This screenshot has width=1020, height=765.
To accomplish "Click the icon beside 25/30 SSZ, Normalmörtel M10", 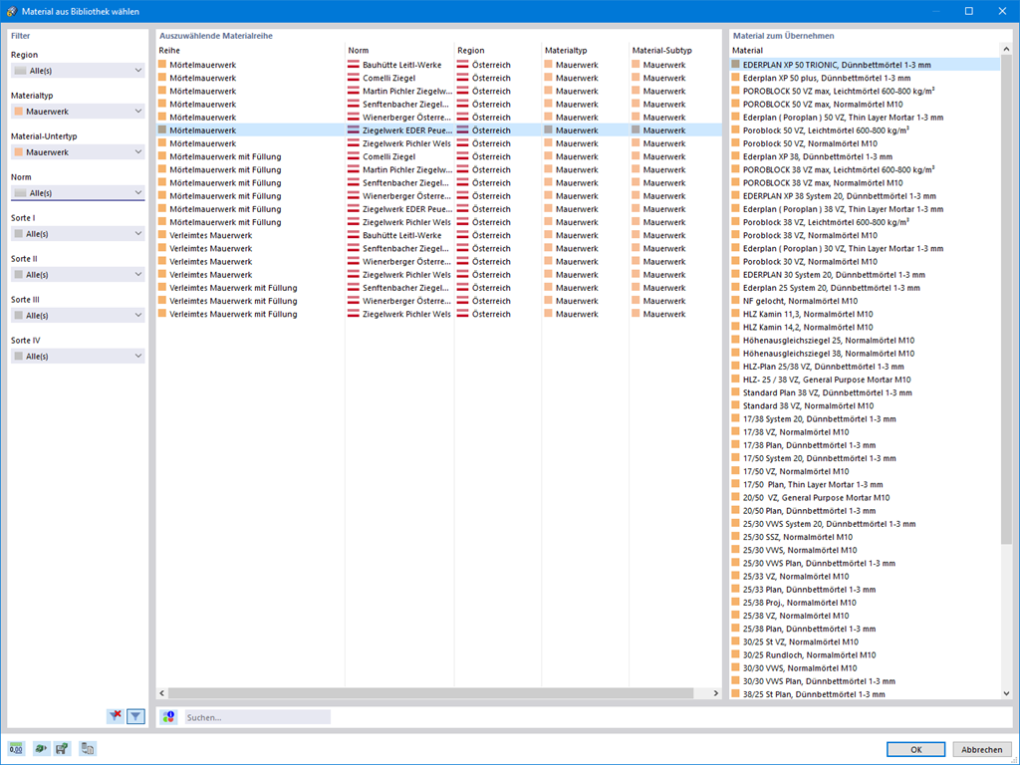I will (736, 537).
